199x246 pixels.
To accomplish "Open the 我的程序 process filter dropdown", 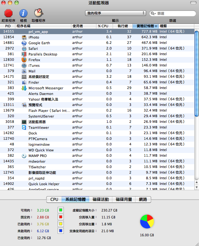I will tap(116, 13).
